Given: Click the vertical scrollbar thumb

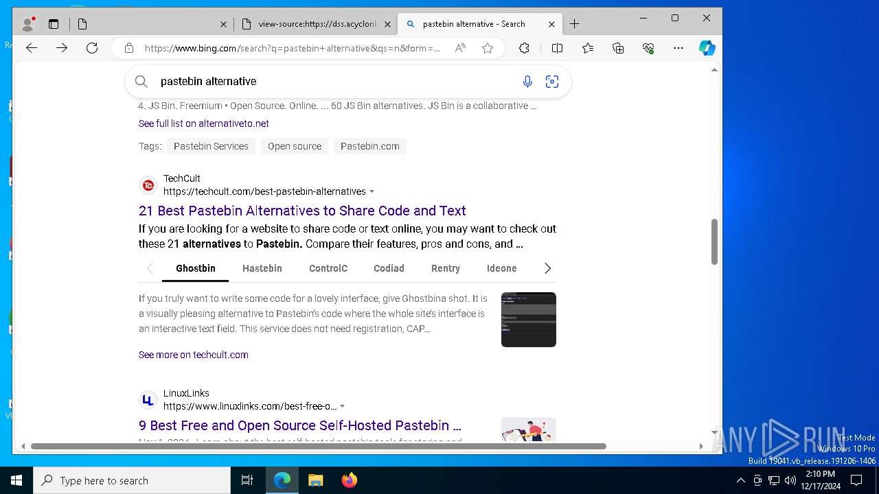Looking at the screenshot, I should [714, 242].
